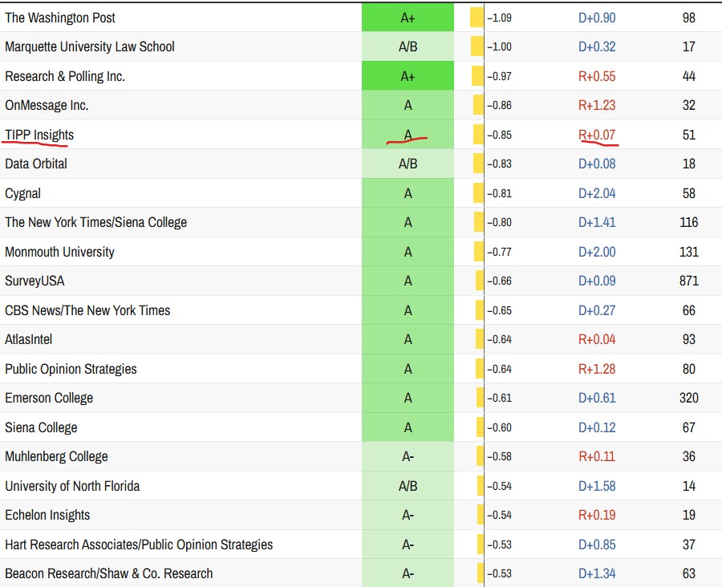Click the D+1.34 bias for Beacon Research
Image resolution: width=722 pixels, height=587 pixels.
[597, 573]
